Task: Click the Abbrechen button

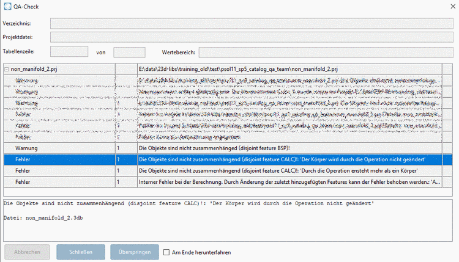Action: coord(27,252)
